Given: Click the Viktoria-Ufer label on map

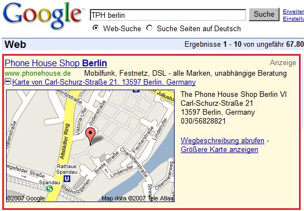Looking at the screenshot, I should pos(81,121).
